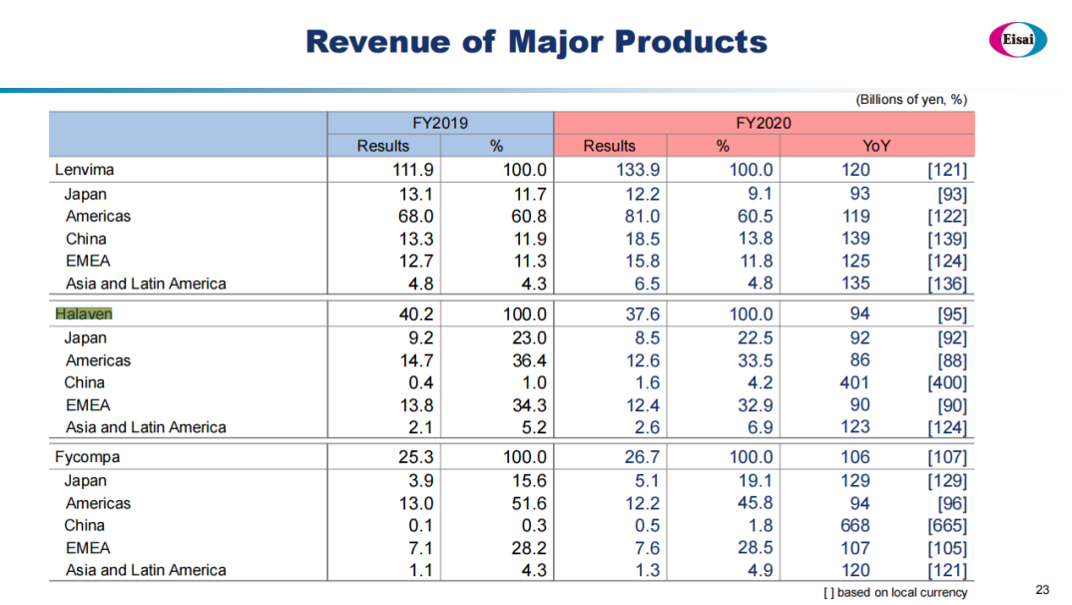Click the '[ ] based on local currency' footnote
Viewport: 1072px width, 605px height.
click(x=895, y=593)
